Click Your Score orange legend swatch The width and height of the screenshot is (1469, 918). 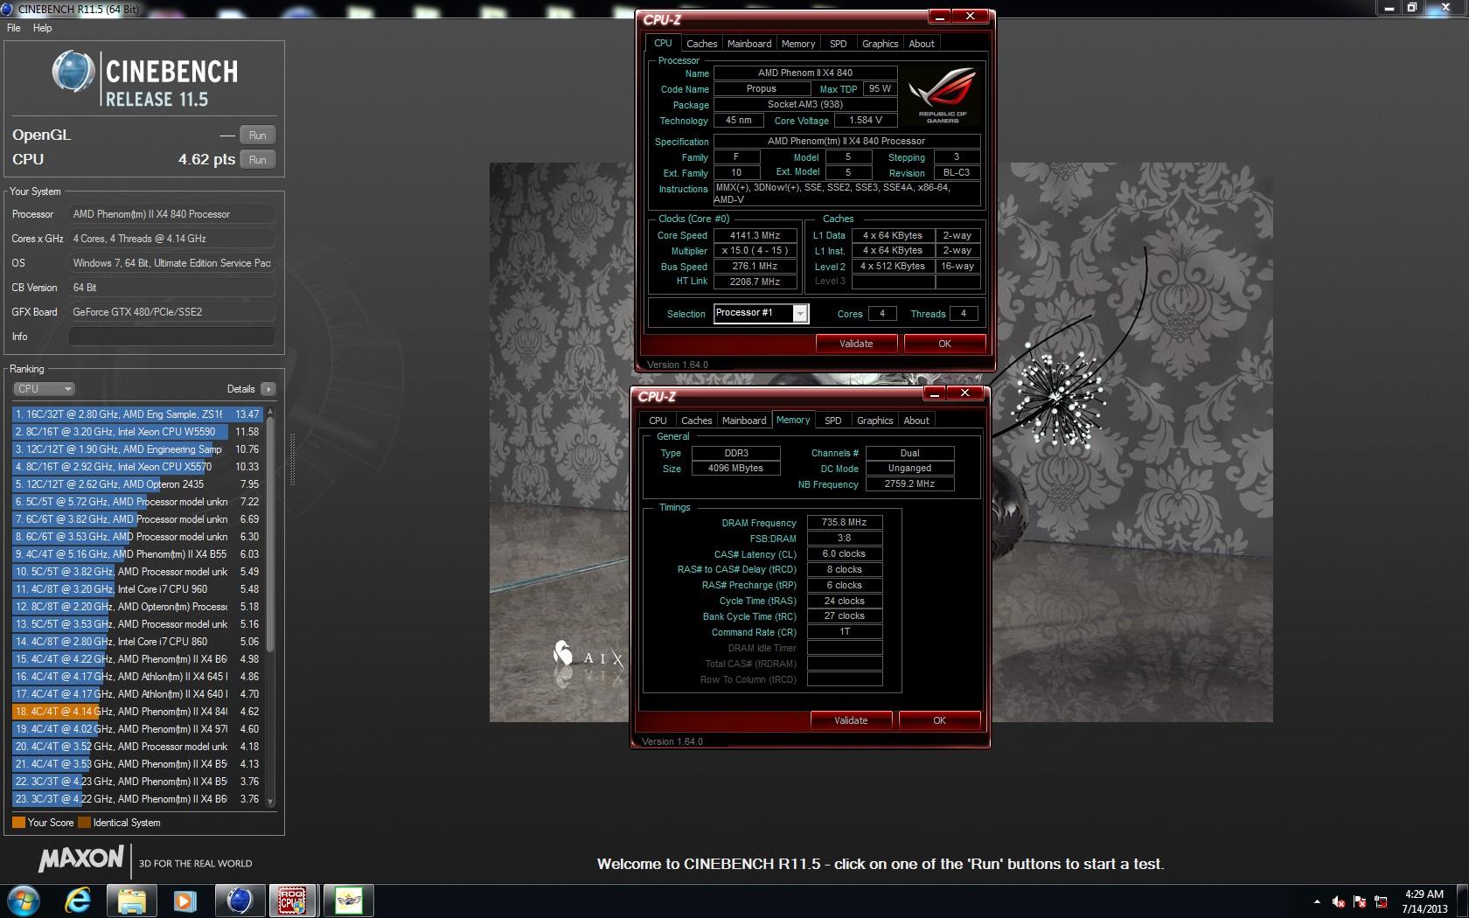(x=18, y=823)
